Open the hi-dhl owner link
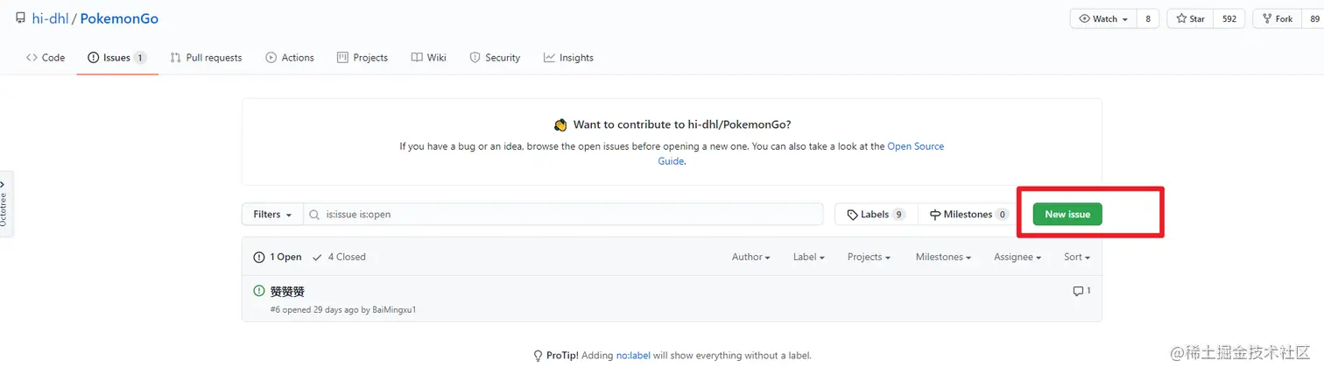 pyautogui.click(x=51, y=18)
